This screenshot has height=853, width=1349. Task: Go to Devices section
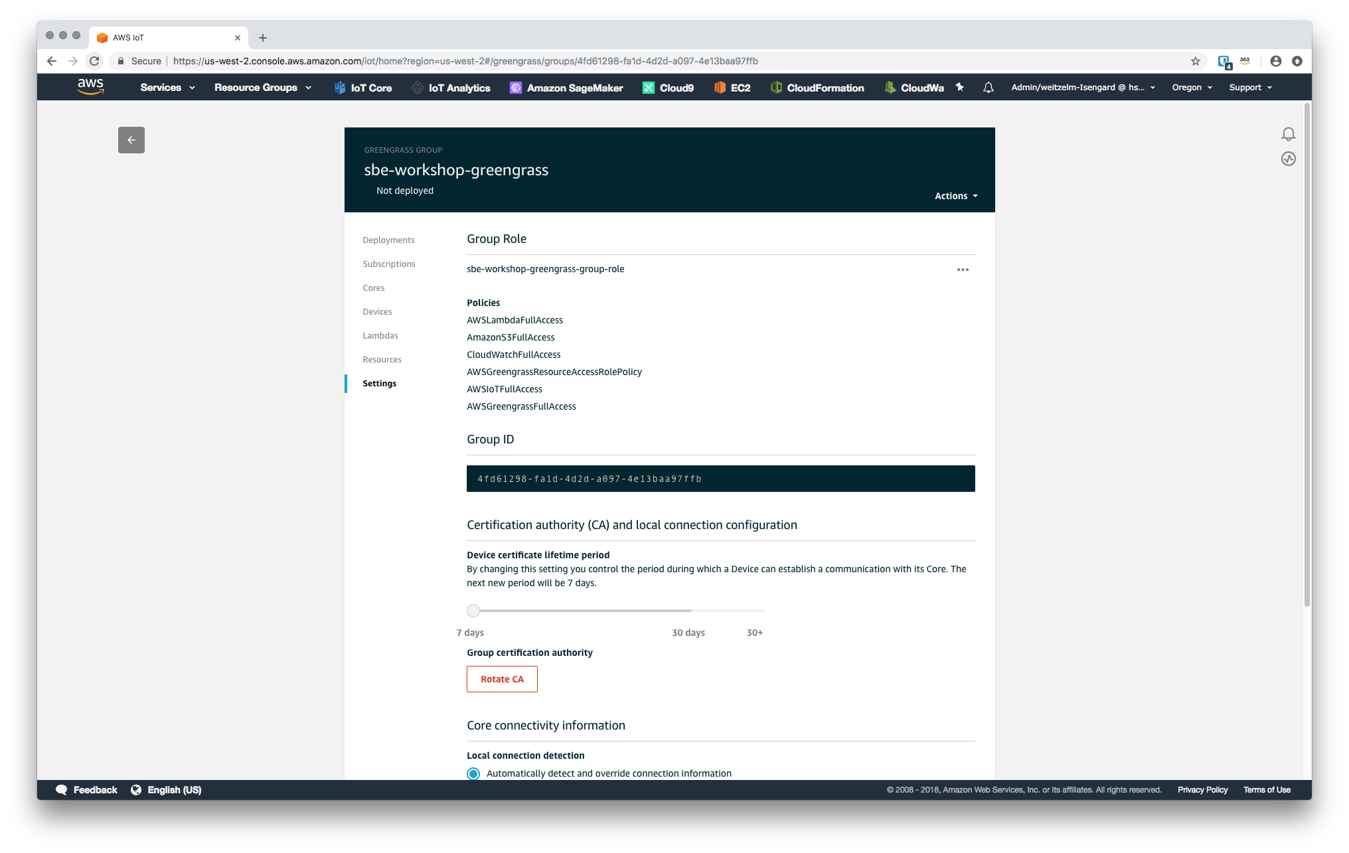377,312
